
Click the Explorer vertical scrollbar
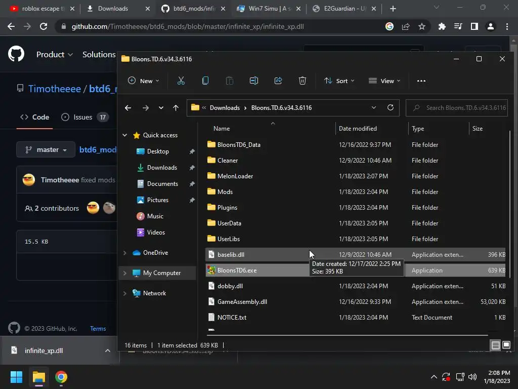510,204
